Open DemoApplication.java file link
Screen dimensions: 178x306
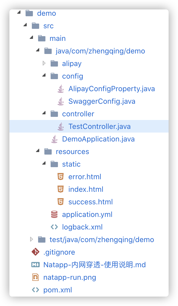(98, 139)
